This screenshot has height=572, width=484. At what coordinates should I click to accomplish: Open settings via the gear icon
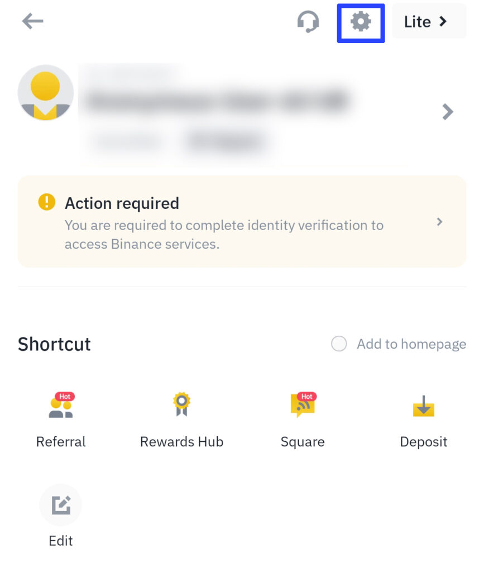coord(361,22)
